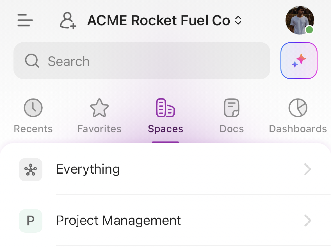Select the Spaces icon

point(165,108)
